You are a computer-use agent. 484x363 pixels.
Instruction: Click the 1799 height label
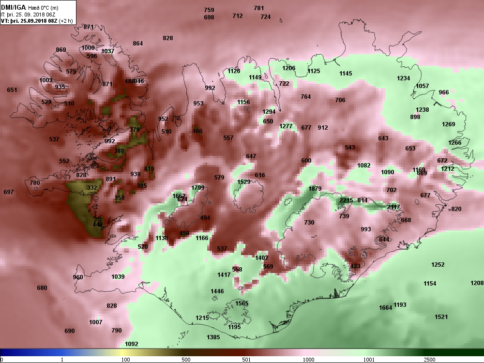tap(198, 188)
